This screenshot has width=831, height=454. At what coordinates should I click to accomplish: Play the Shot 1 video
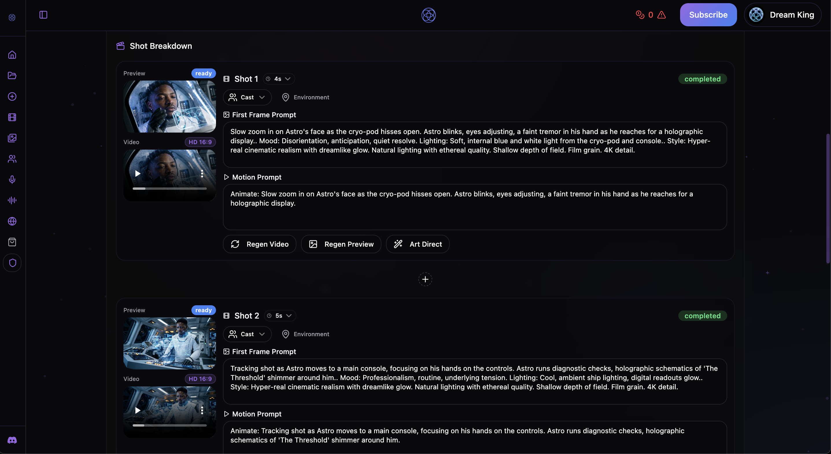tap(138, 174)
